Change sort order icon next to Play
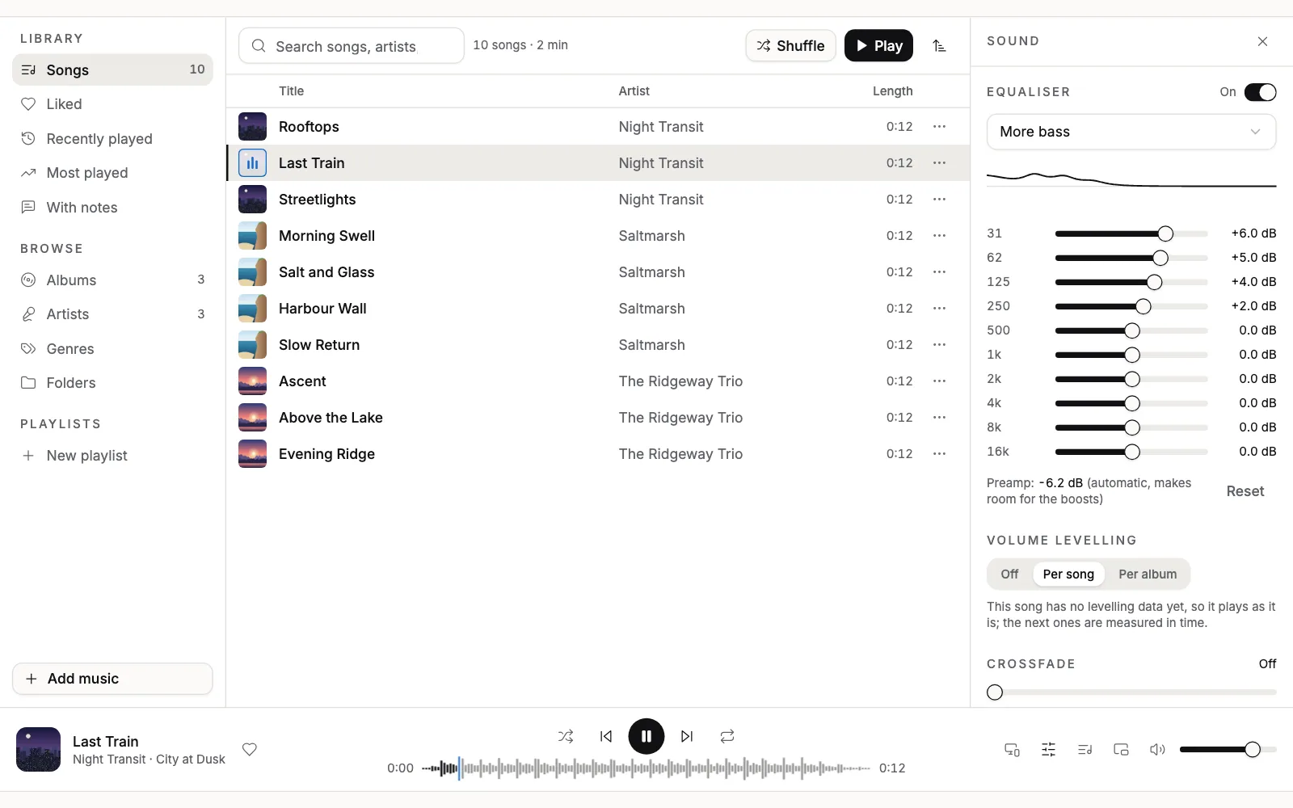 (x=939, y=46)
